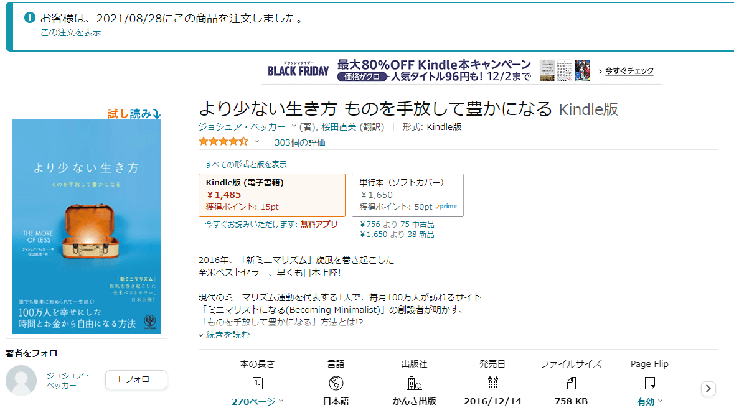
Task: Open the ¥756 より 75 中古品 offers
Action: point(397,225)
